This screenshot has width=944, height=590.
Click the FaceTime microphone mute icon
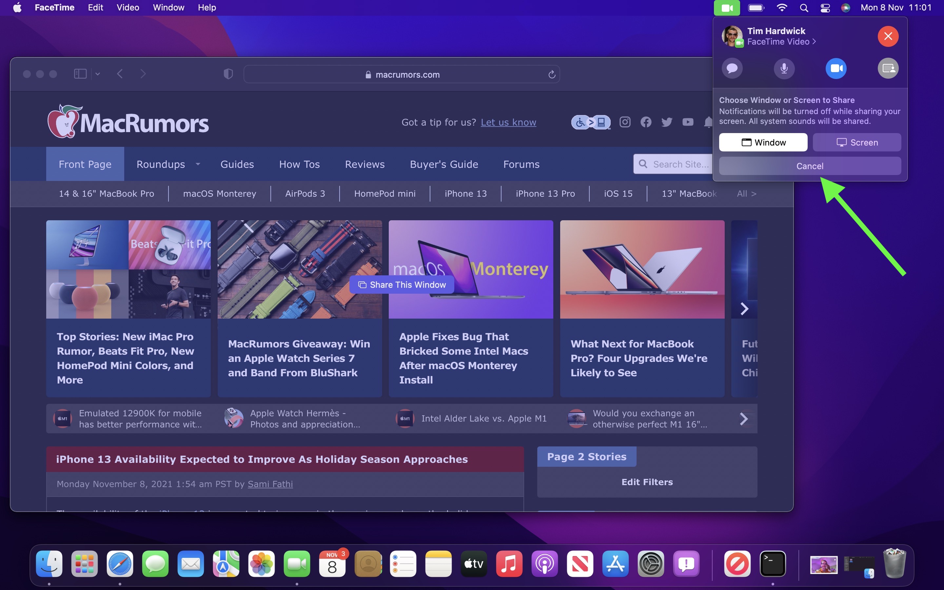784,67
